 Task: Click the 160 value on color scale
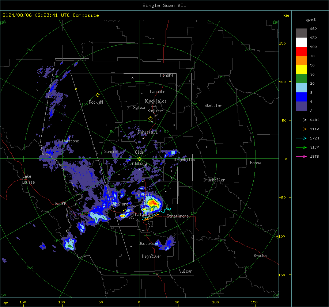pyautogui.click(x=314, y=29)
